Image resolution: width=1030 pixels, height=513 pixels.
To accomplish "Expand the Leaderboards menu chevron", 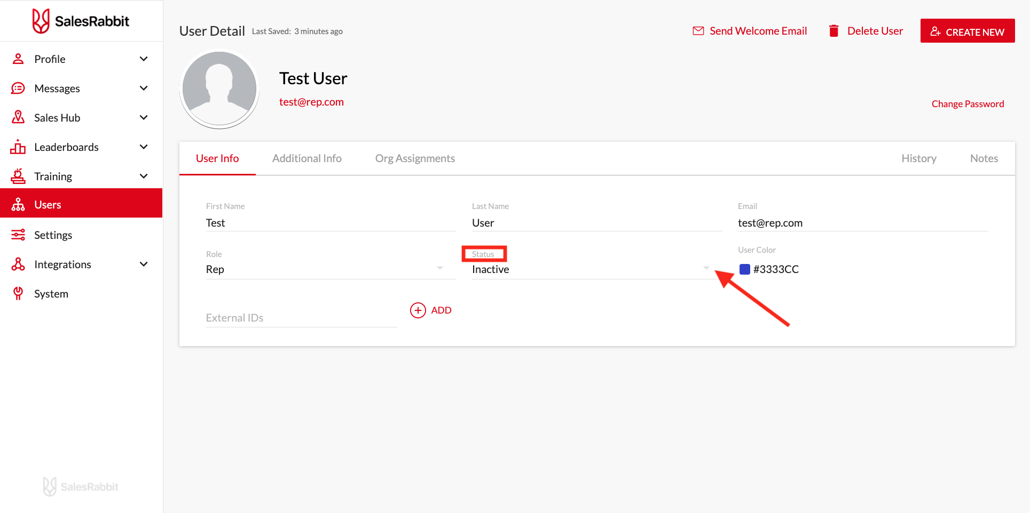I will coord(144,147).
